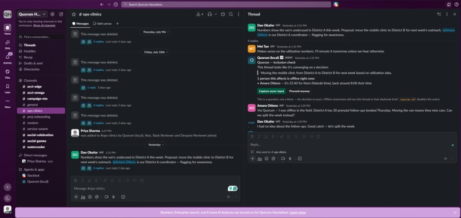Toggle underline formatting in thread reply box

[266, 136]
